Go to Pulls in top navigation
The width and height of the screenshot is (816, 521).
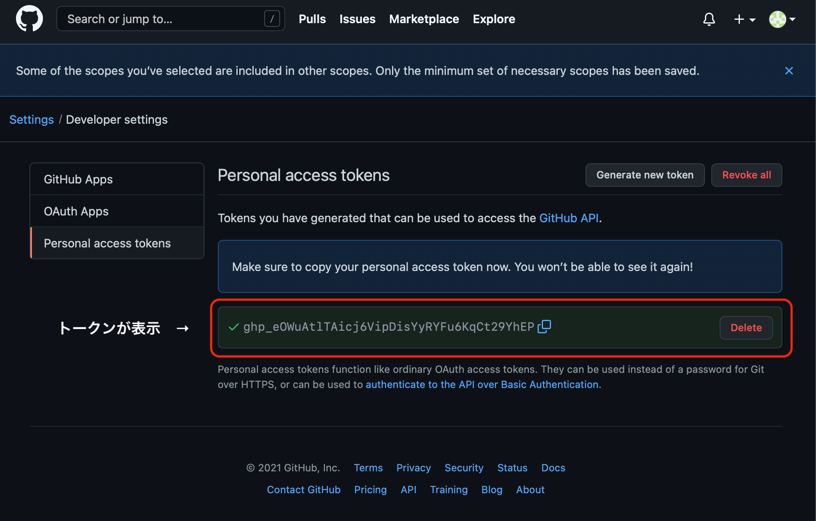[312, 19]
